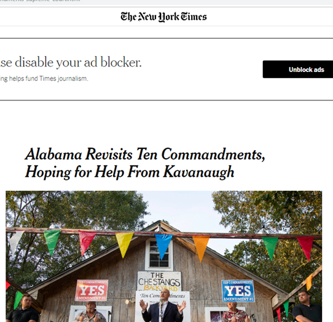Click the barn's upper attic window
The height and width of the screenshot is (322, 333).
(x=159, y=254)
